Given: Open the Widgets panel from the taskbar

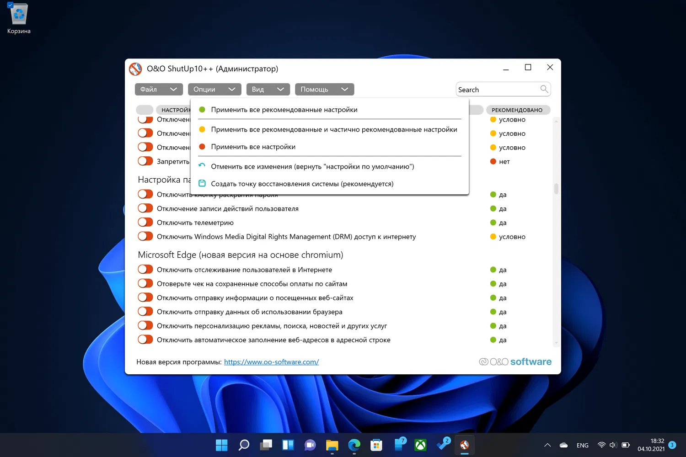Looking at the screenshot, I should tap(288, 445).
